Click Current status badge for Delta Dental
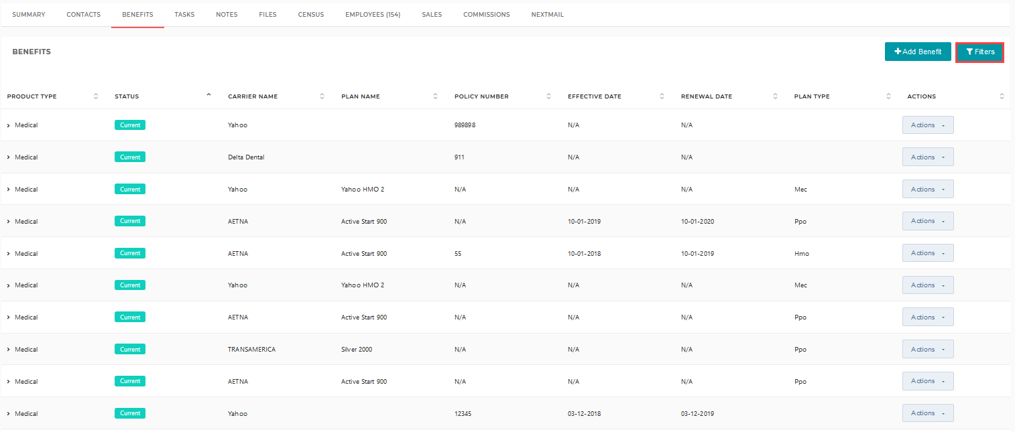This screenshot has width=1015, height=432. tap(130, 157)
